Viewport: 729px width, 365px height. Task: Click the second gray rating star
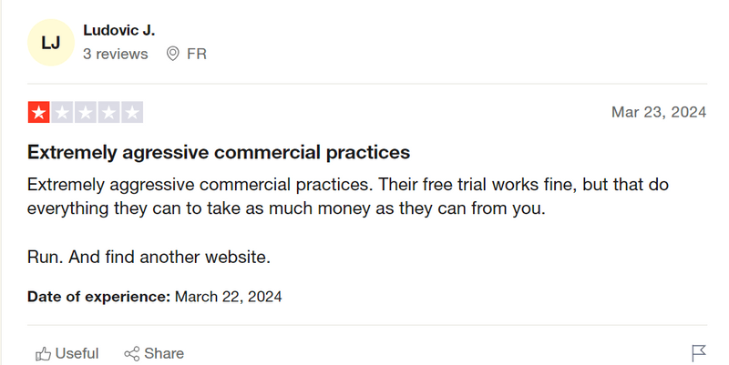(x=63, y=114)
